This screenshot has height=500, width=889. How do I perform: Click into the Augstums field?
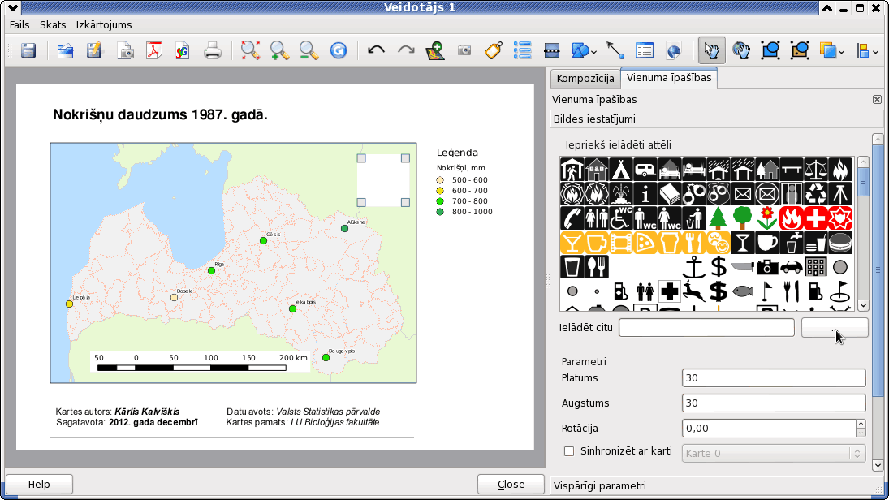(x=774, y=403)
